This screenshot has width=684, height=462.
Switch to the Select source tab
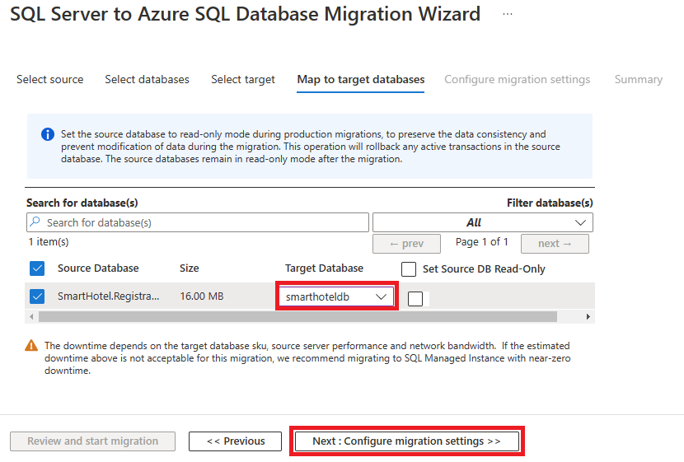(49, 79)
